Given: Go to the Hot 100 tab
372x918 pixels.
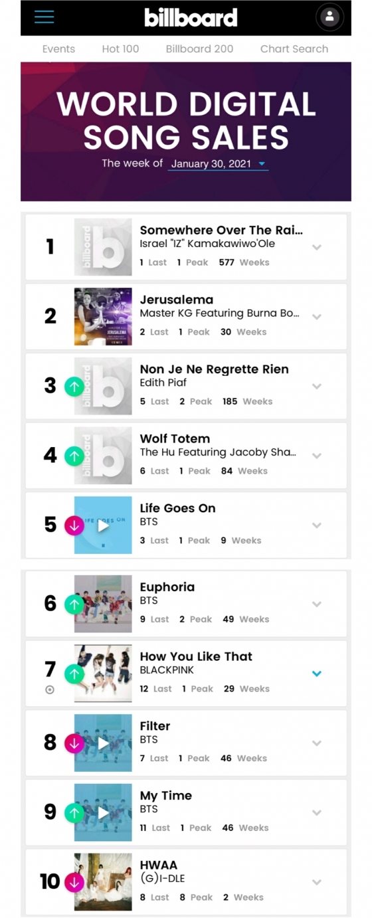Looking at the screenshot, I should (120, 49).
